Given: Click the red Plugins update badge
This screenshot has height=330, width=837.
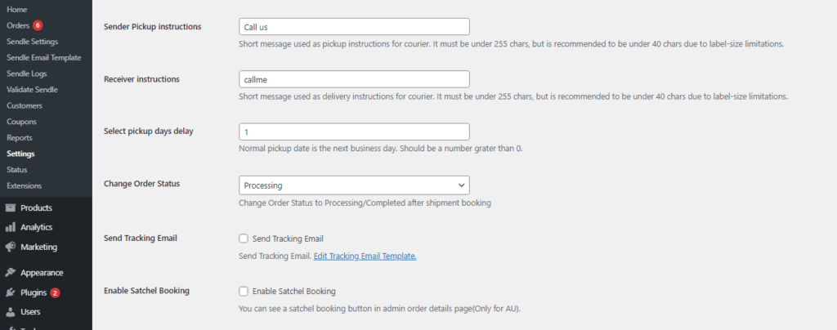Looking at the screenshot, I should click(x=55, y=292).
